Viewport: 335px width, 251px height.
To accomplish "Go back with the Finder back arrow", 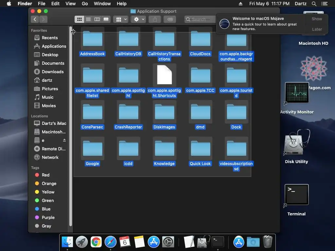I will [x=35, y=19].
